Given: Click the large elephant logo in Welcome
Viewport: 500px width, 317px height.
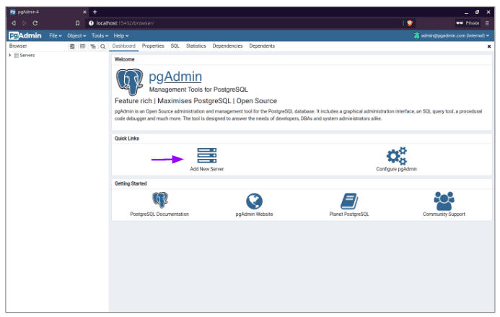Looking at the screenshot, I should tap(129, 82).
